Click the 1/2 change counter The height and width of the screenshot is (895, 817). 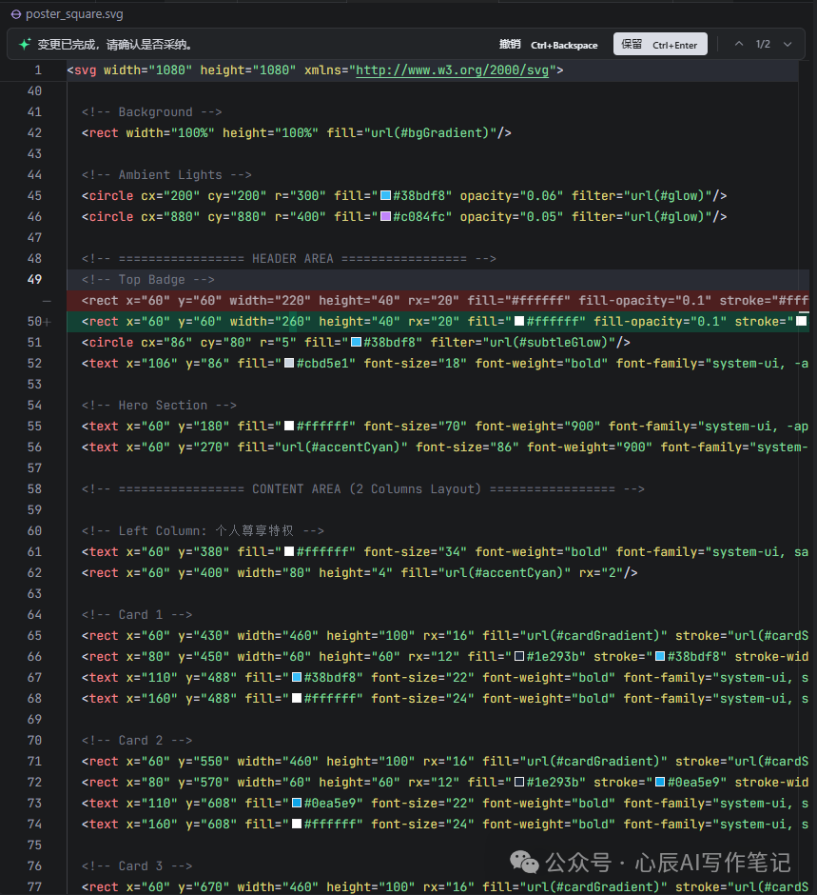pyautogui.click(x=763, y=45)
